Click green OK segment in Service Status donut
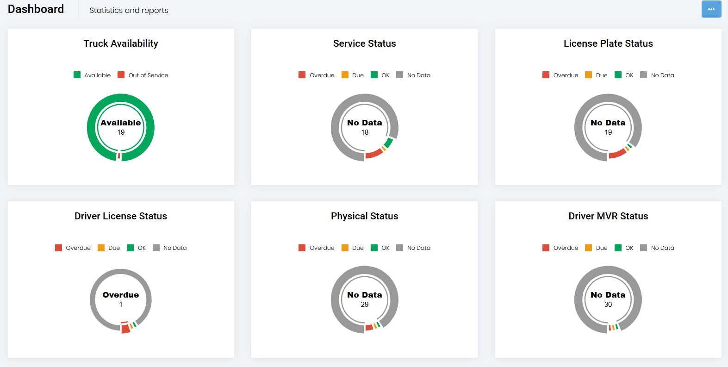 click(x=389, y=143)
